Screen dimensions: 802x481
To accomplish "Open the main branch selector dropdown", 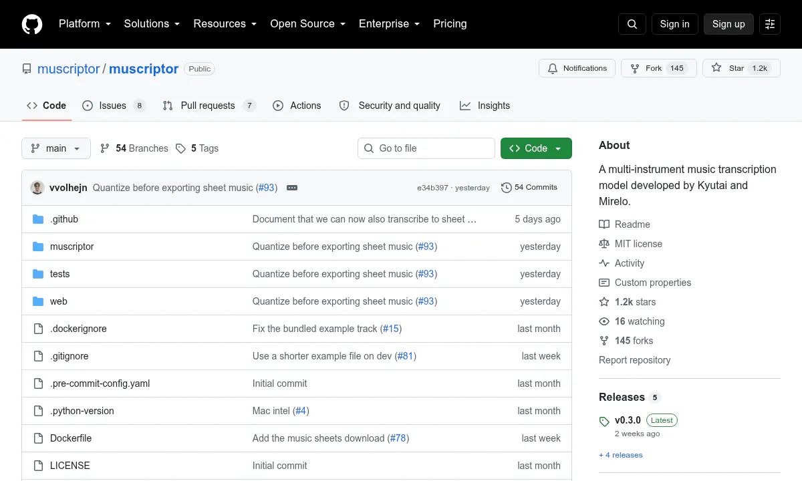I will pyautogui.click(x=56, y=148).
